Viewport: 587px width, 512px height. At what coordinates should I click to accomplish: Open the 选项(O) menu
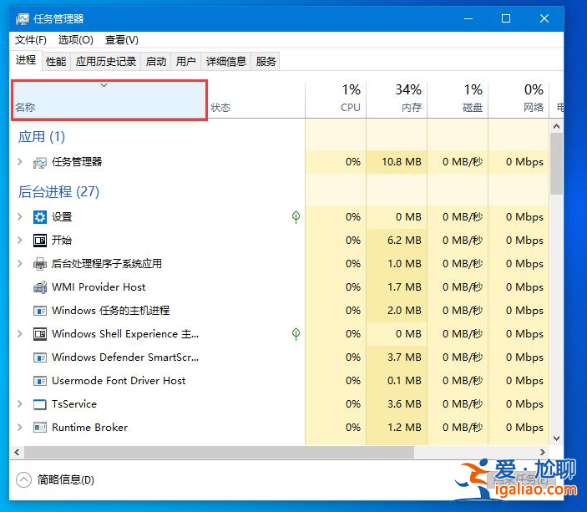coord(76,40)
